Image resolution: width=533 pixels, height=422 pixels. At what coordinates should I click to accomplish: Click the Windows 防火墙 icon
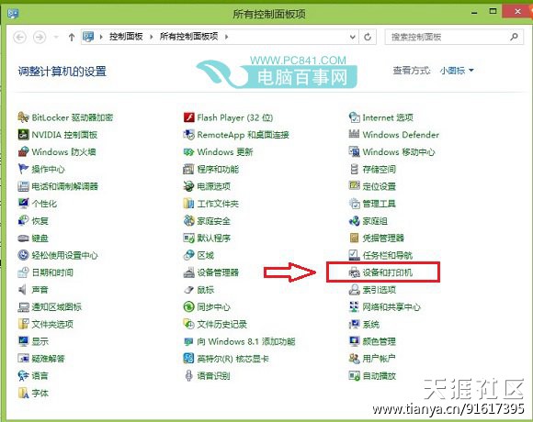23,151
